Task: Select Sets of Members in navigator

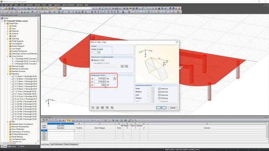Action: point(18,129)
